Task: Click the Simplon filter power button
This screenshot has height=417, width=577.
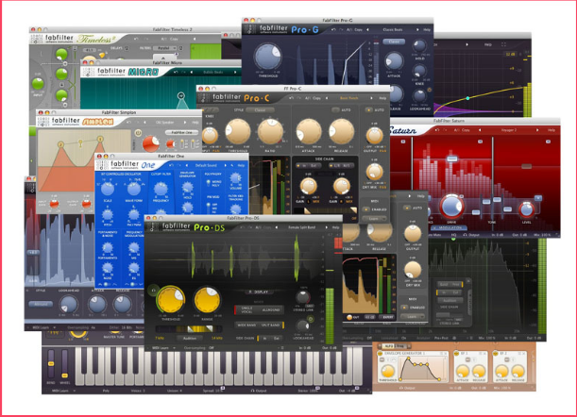Action: click(x=139, y=133)
